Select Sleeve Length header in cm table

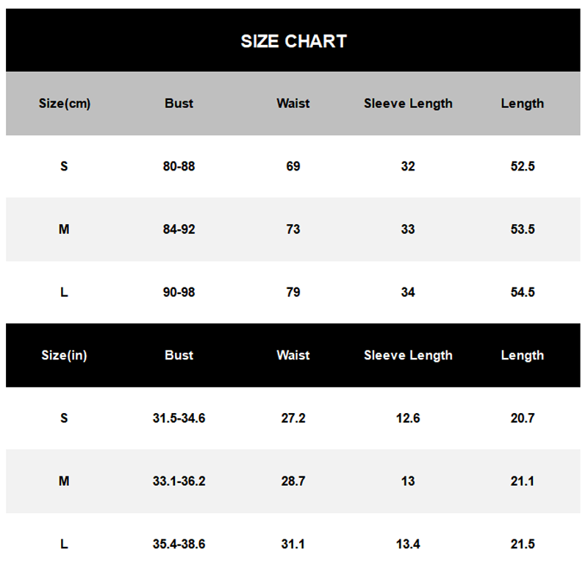click(408, 104)
